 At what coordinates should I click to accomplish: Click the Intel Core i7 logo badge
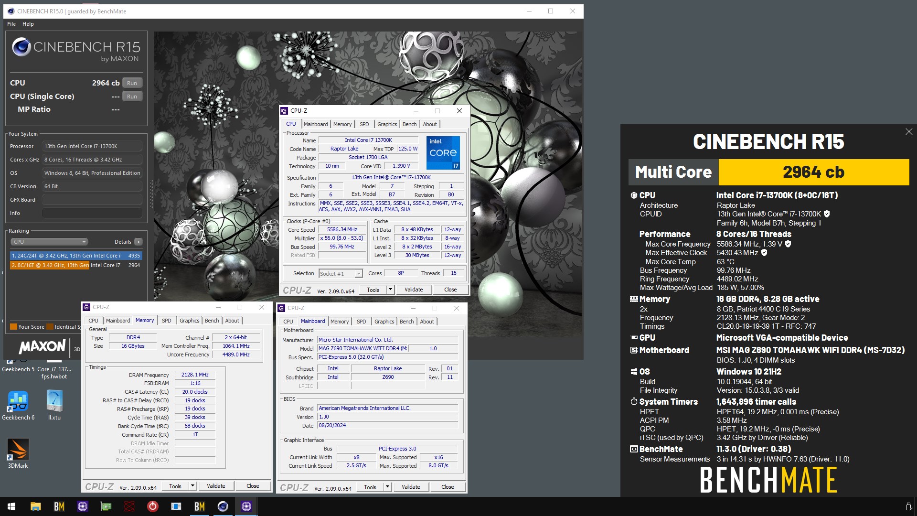443,153
